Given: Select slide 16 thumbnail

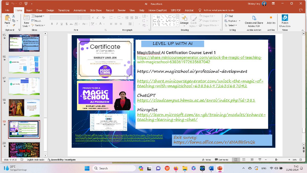Looking at the screenshot, I should coord(24,64).
